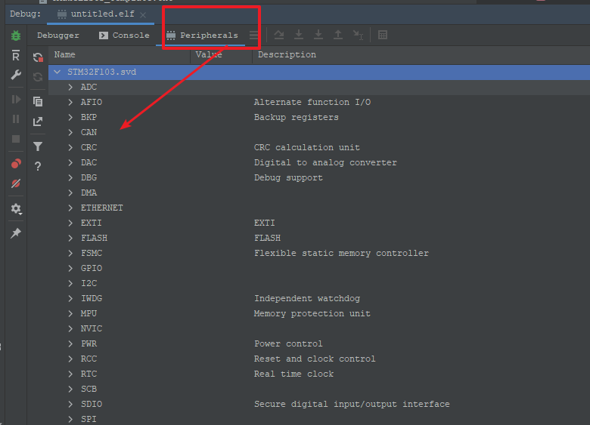This screenshot has width=590, height=425.
Task: Click the question mark help icon
Action: click(x=38, y=166)
